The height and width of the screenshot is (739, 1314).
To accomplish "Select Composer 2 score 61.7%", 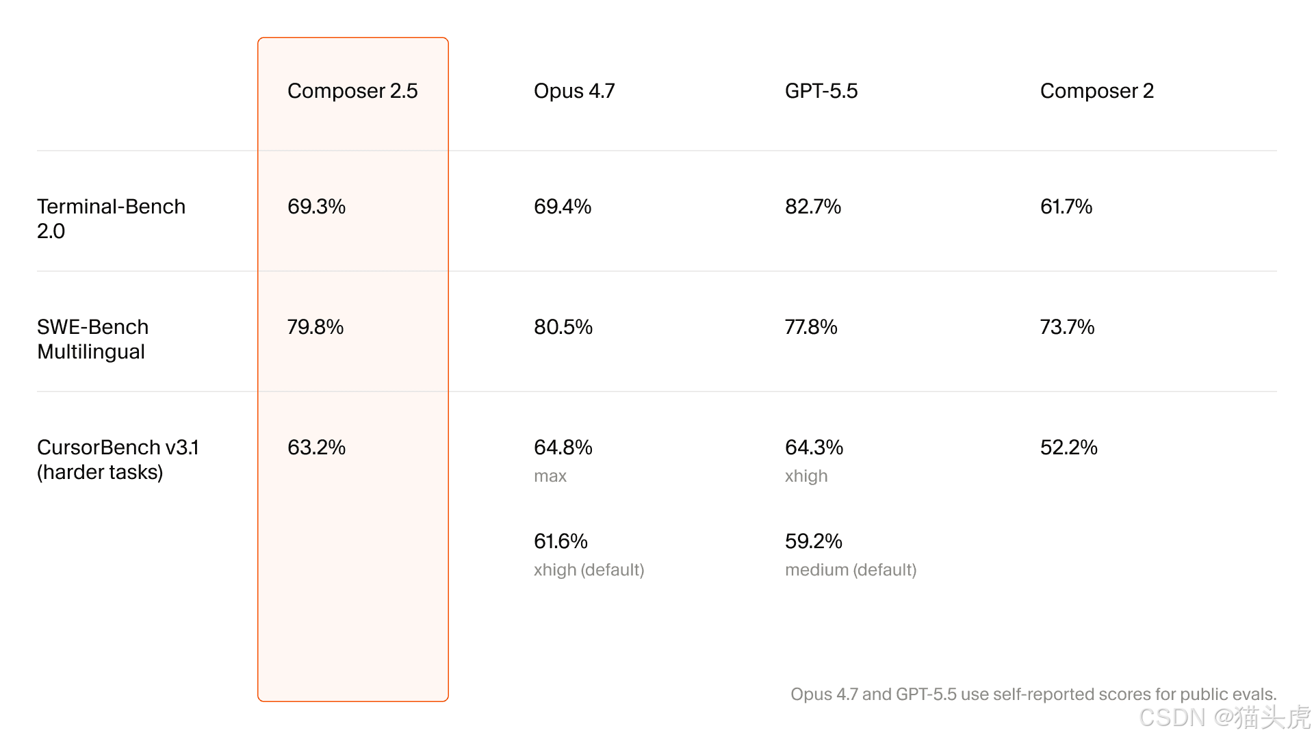I will coord(1066,207).
